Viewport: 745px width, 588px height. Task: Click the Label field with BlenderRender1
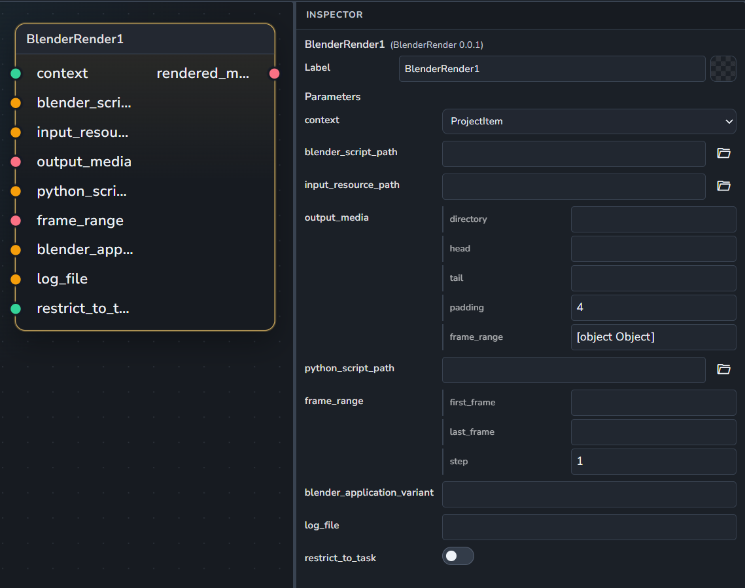(551, 69)
